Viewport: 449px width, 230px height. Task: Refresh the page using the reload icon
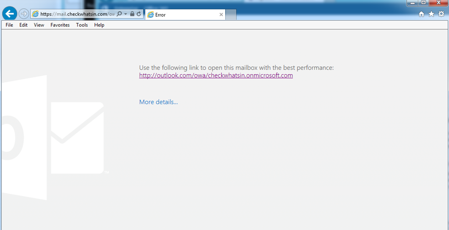point(139,14)
